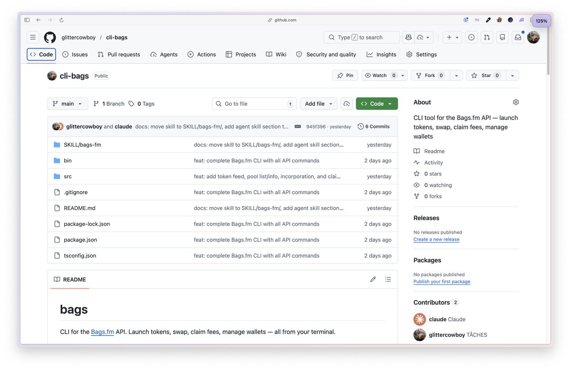Open the main branch dropdown
The height and width of the screenshot is (370, 571).
coord(68,104)
